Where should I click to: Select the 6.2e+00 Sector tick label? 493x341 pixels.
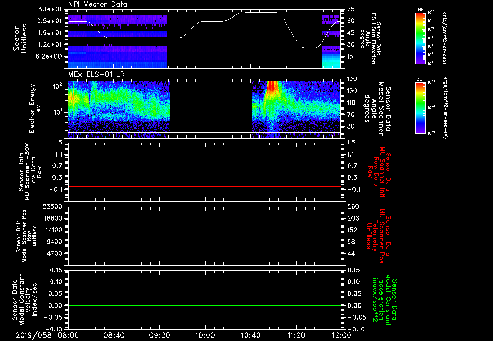pyautogui.click(x=49, y=56)
